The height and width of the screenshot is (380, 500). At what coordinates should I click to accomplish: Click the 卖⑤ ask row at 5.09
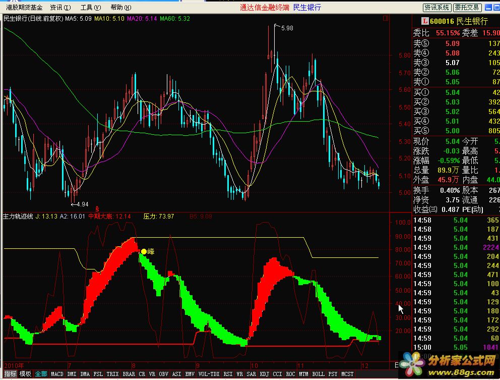tap(456, 43)
